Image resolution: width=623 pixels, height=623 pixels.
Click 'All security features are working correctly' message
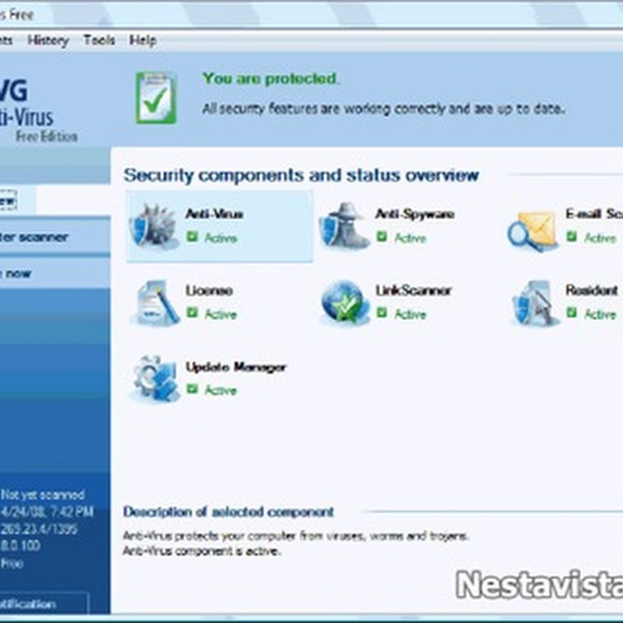click(383, 108)
